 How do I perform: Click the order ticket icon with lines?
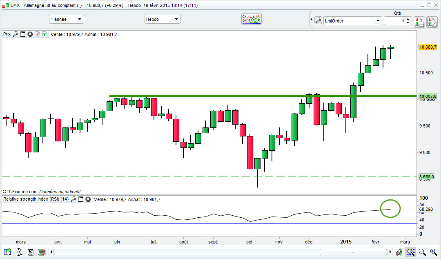point(419,21)
